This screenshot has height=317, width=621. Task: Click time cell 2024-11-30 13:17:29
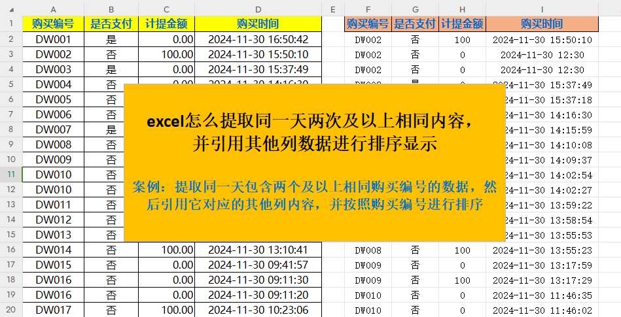[542, 280]
